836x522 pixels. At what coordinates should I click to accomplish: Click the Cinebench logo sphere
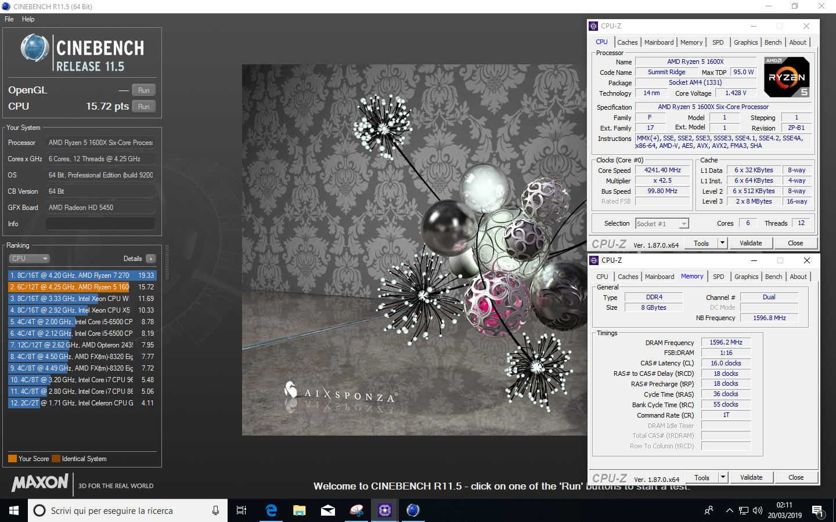pos(35,48)
